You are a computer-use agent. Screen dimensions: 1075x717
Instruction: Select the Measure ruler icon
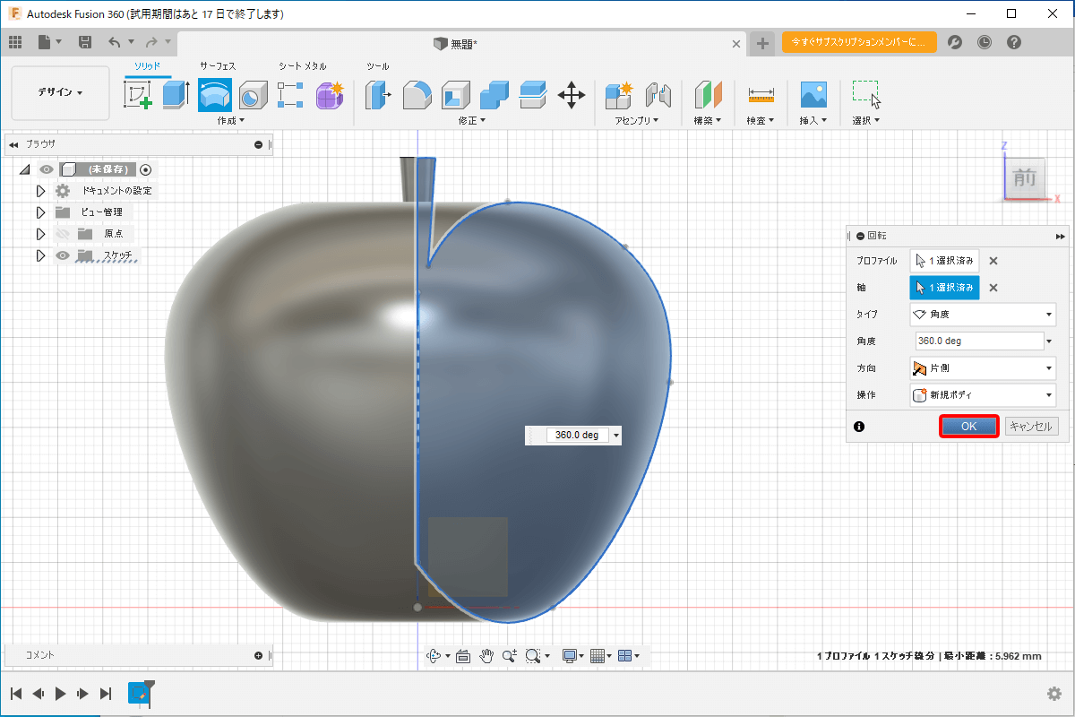[x=761, y=94]
